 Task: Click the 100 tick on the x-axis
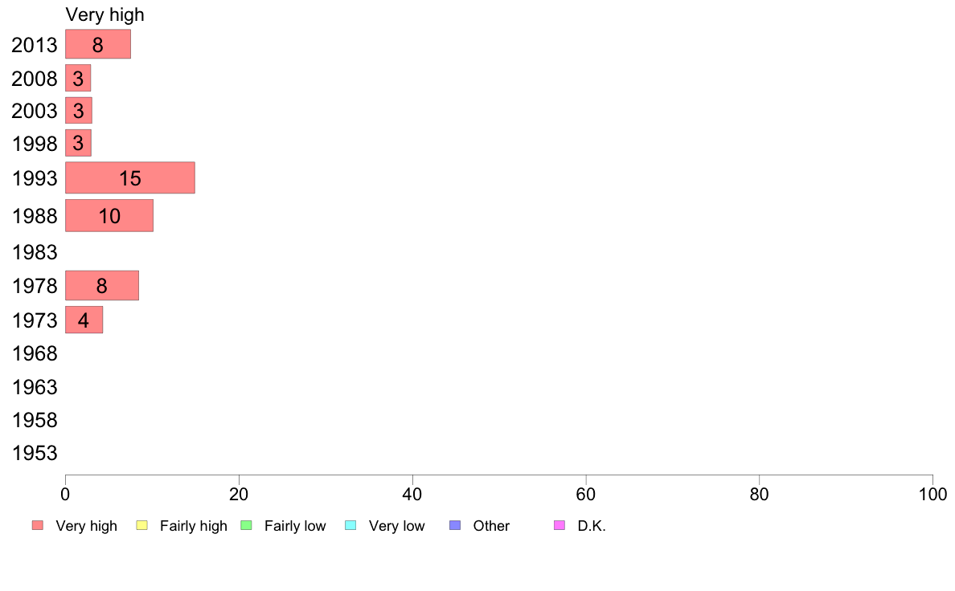[x=932, y=494]
